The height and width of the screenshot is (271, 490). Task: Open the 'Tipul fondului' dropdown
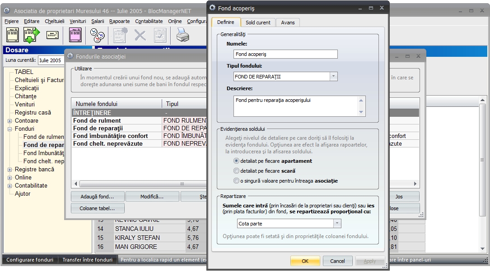333,77
